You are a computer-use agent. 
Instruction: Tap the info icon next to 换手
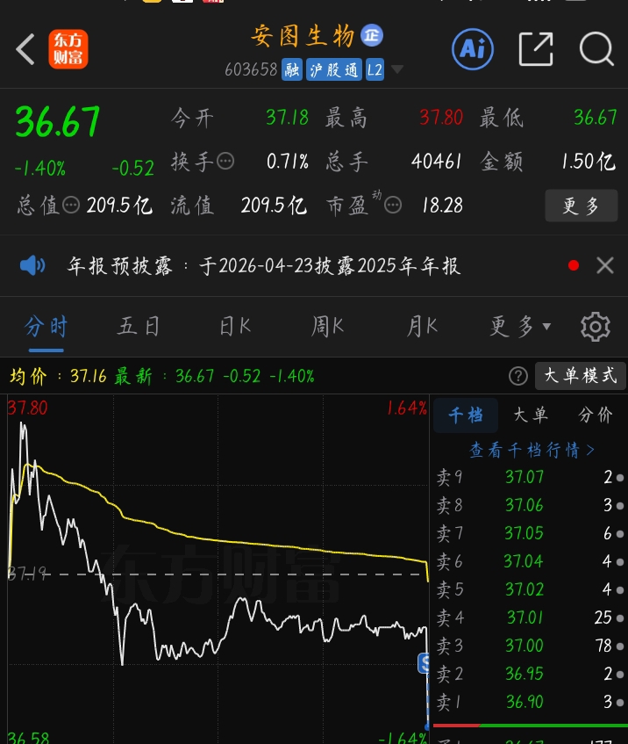(225, 162)
